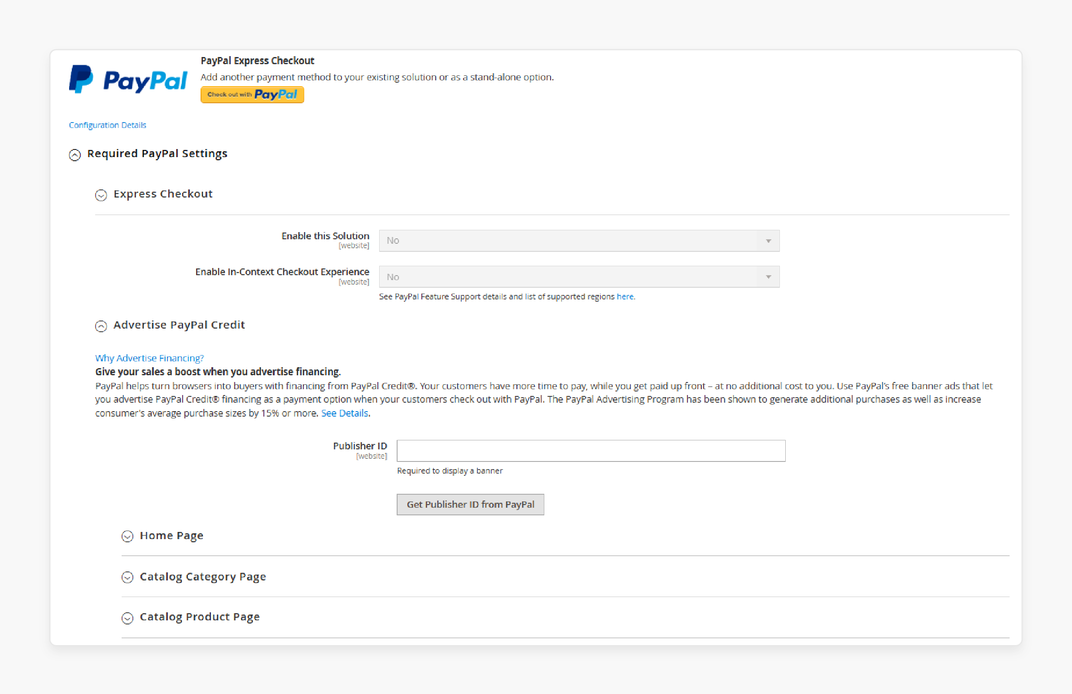Focus the Publisher ID input field
The width and height of the screenshot is (1072, 694).
(591, 451)
